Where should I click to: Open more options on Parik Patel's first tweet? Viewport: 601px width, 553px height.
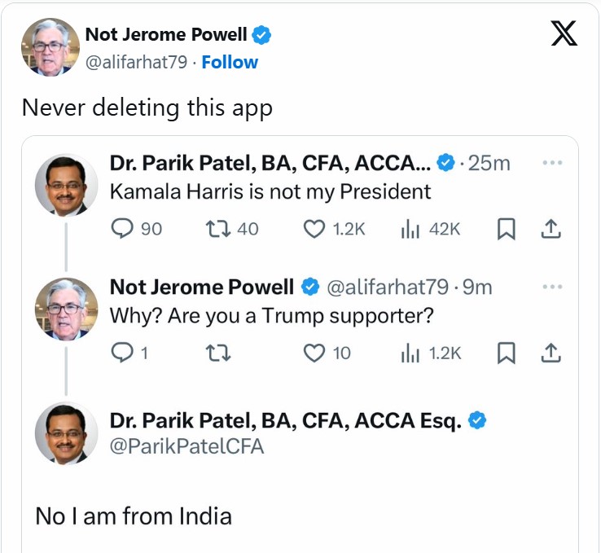point(552,163)
